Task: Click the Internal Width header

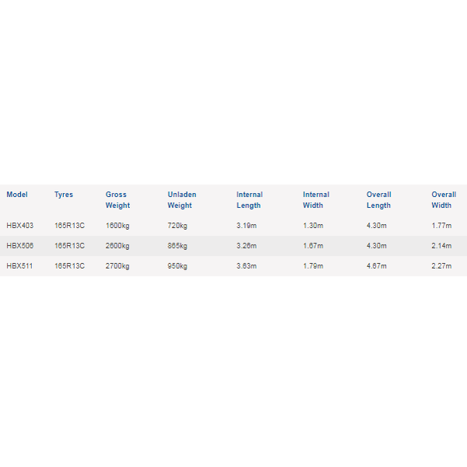Action: point(316,200)
